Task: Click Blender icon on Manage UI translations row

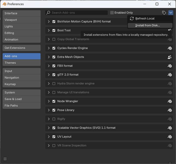Action: [170, 92]
